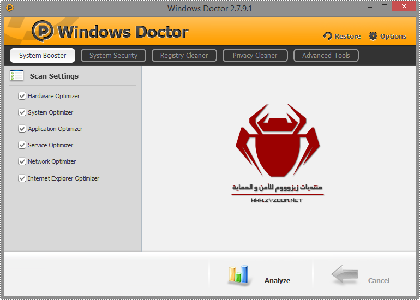Select the System Booster tab
This screenshot has height=300, width=420.
(x=43, y=56)
